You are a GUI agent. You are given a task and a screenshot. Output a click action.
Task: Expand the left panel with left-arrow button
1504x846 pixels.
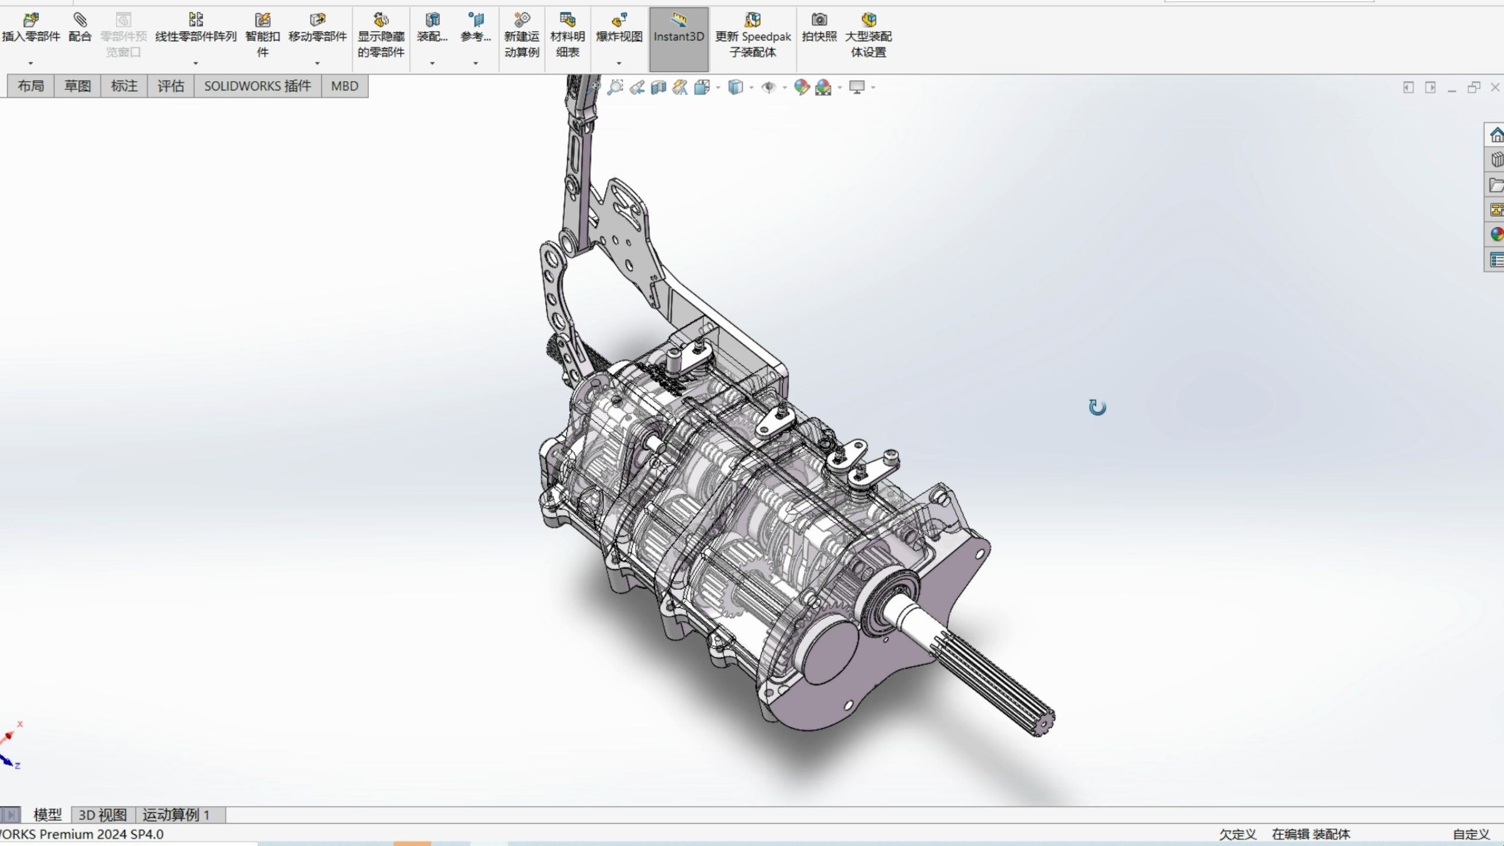coord(1408,88)
